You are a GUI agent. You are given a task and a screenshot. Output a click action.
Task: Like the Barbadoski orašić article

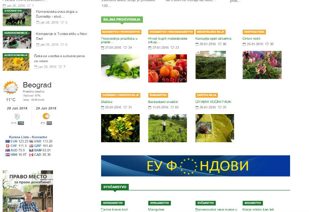[x=172, y=108]
